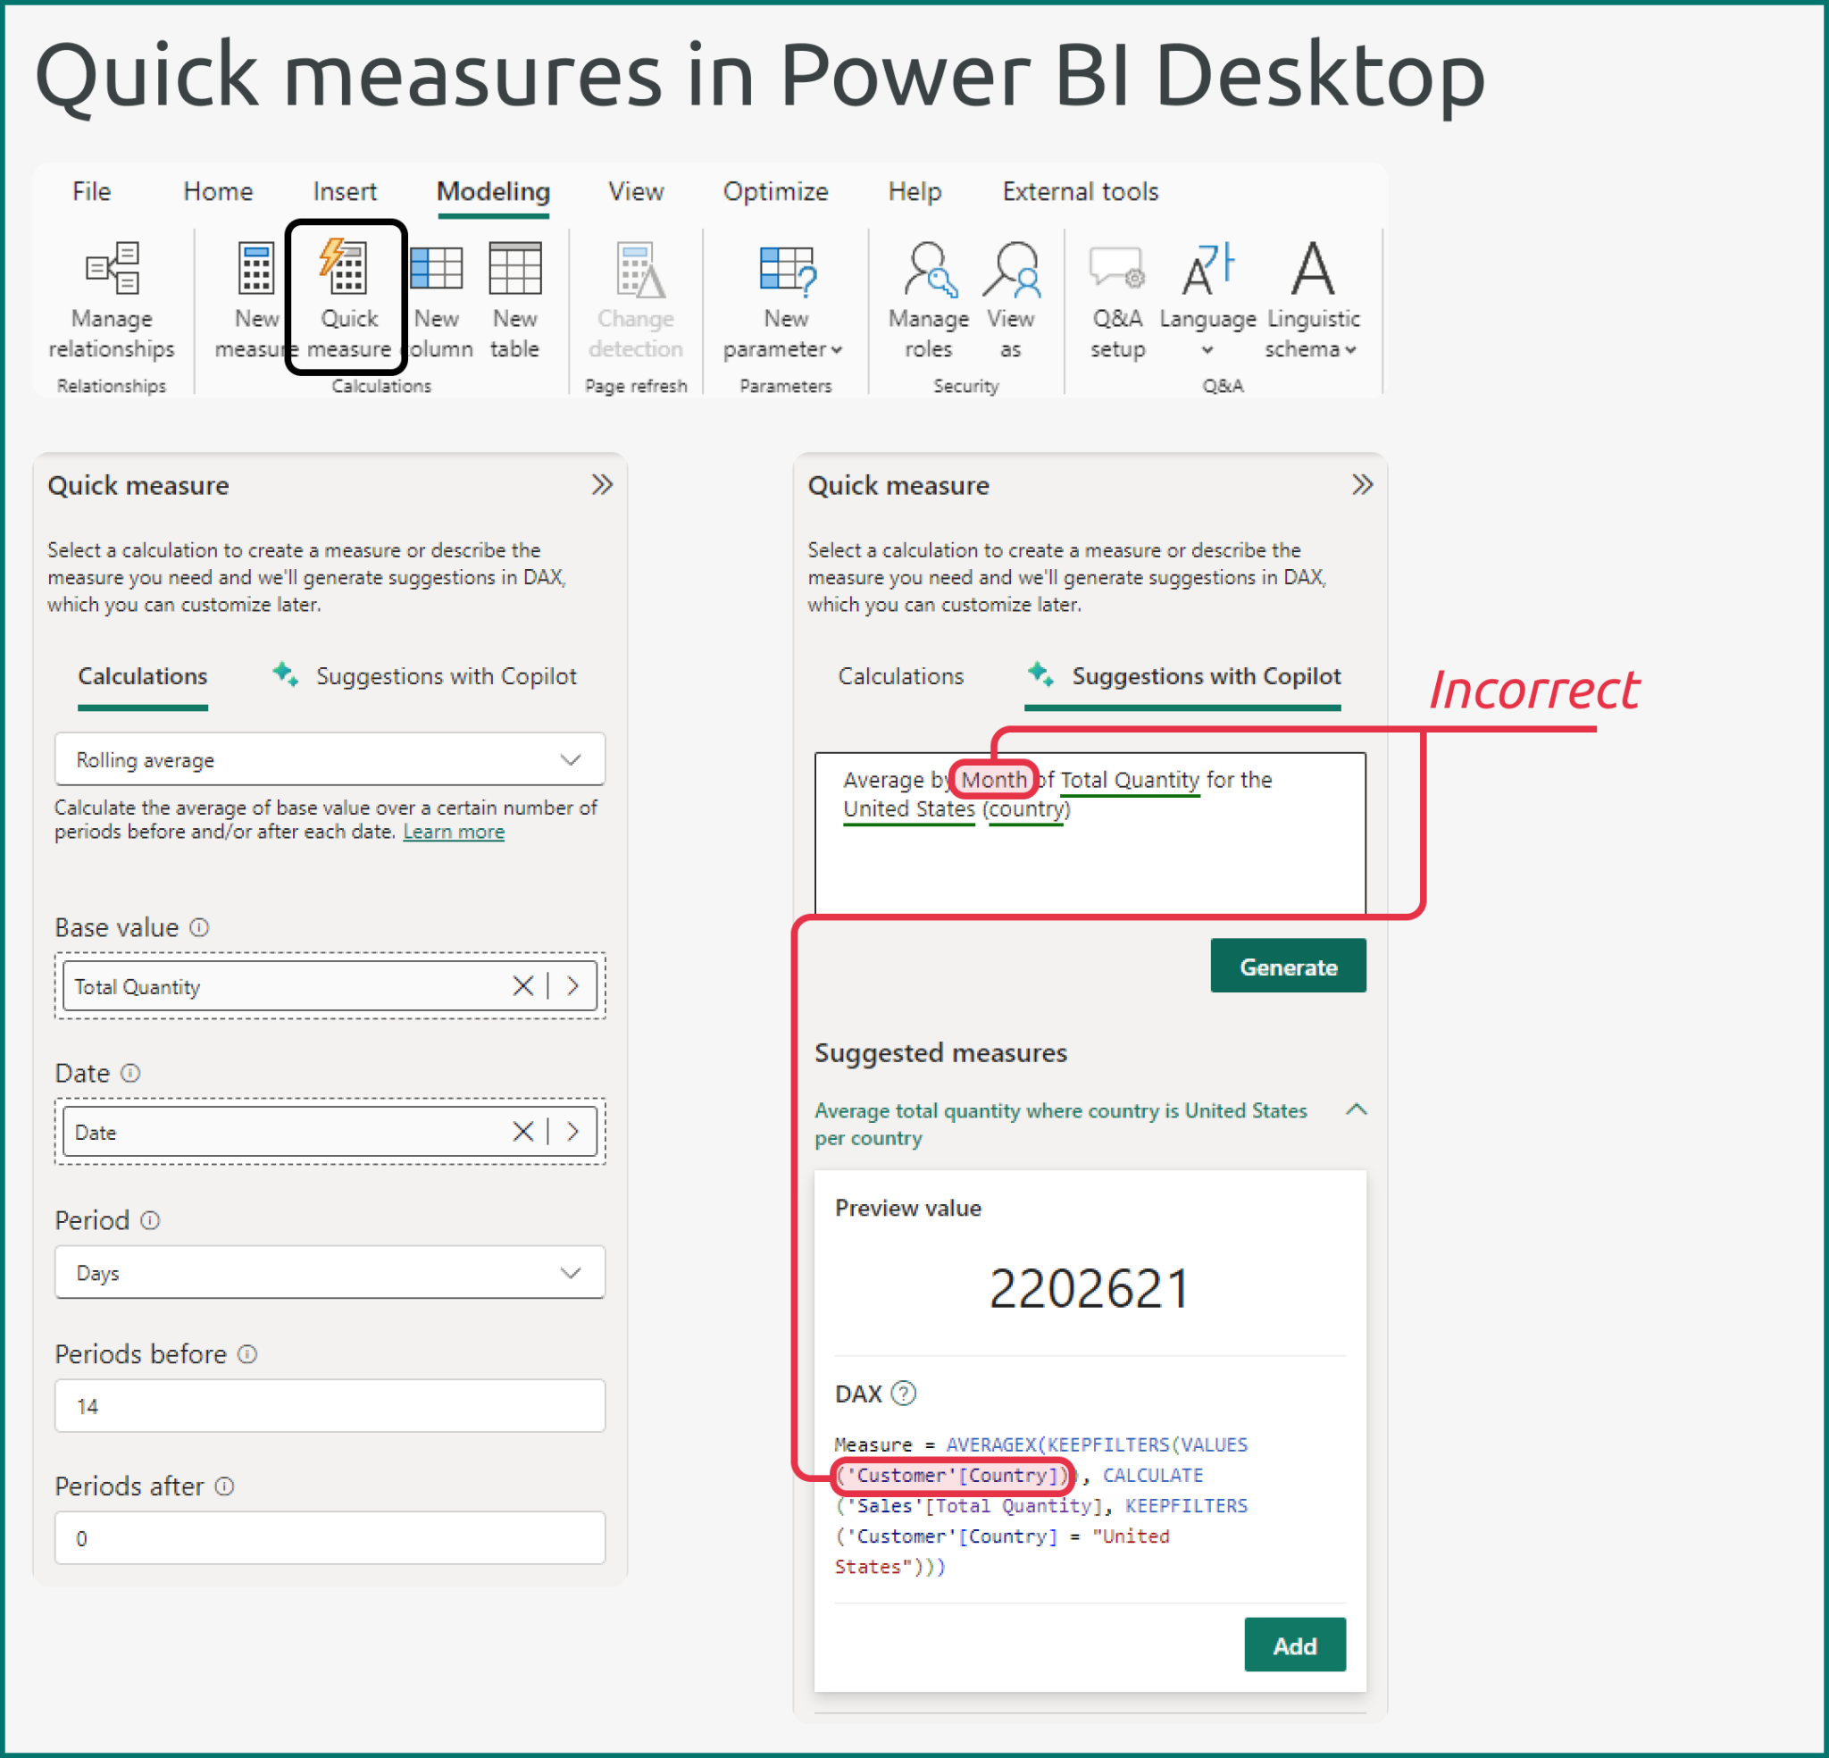Remove the Date field with X

pos(522,1132)
